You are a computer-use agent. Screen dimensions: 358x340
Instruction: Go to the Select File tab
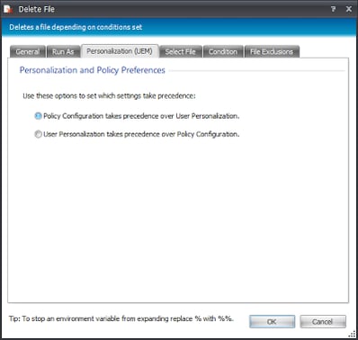(x=180, y=52)
